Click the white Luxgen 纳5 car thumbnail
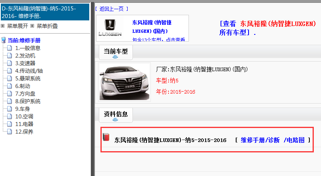 124,82
